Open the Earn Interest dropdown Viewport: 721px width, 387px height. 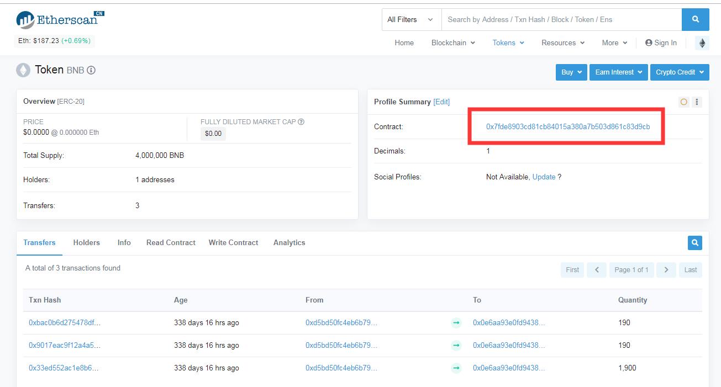click(x=619, y=72)
